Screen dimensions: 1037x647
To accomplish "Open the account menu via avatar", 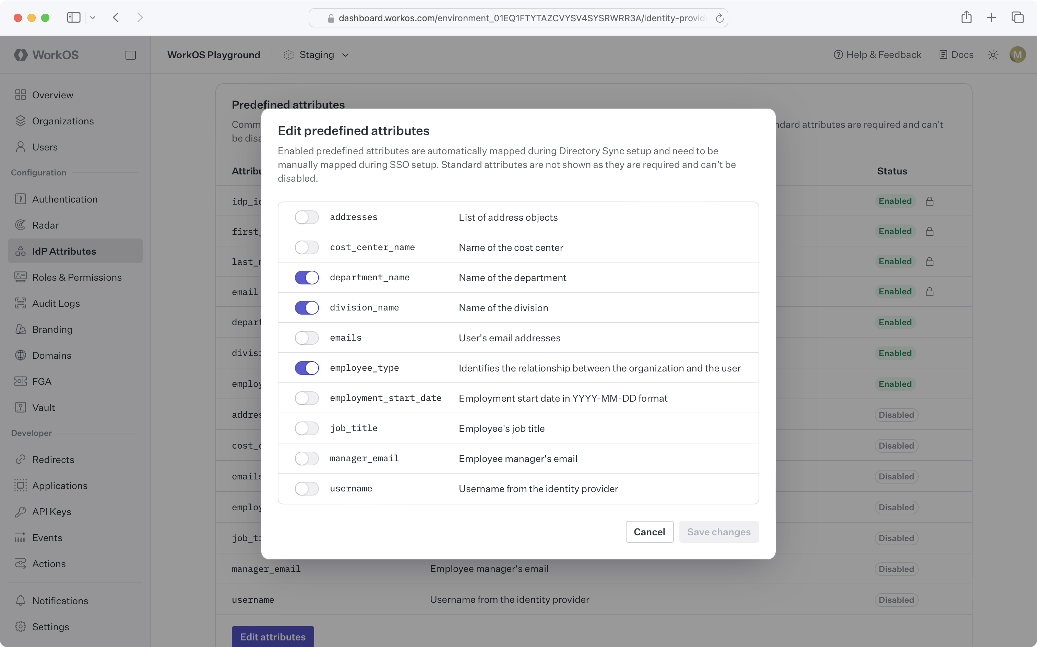I will 1018,54.
